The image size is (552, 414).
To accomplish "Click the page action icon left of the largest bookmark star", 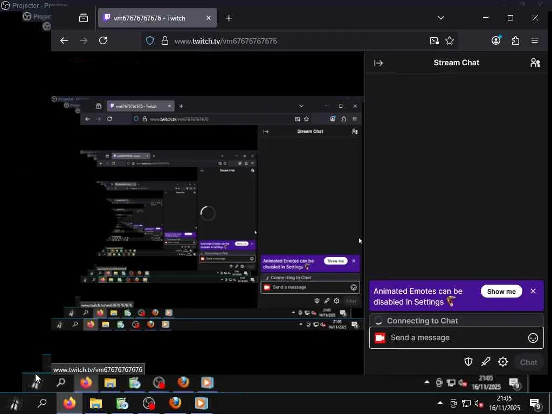I will [x=434, y=41].
